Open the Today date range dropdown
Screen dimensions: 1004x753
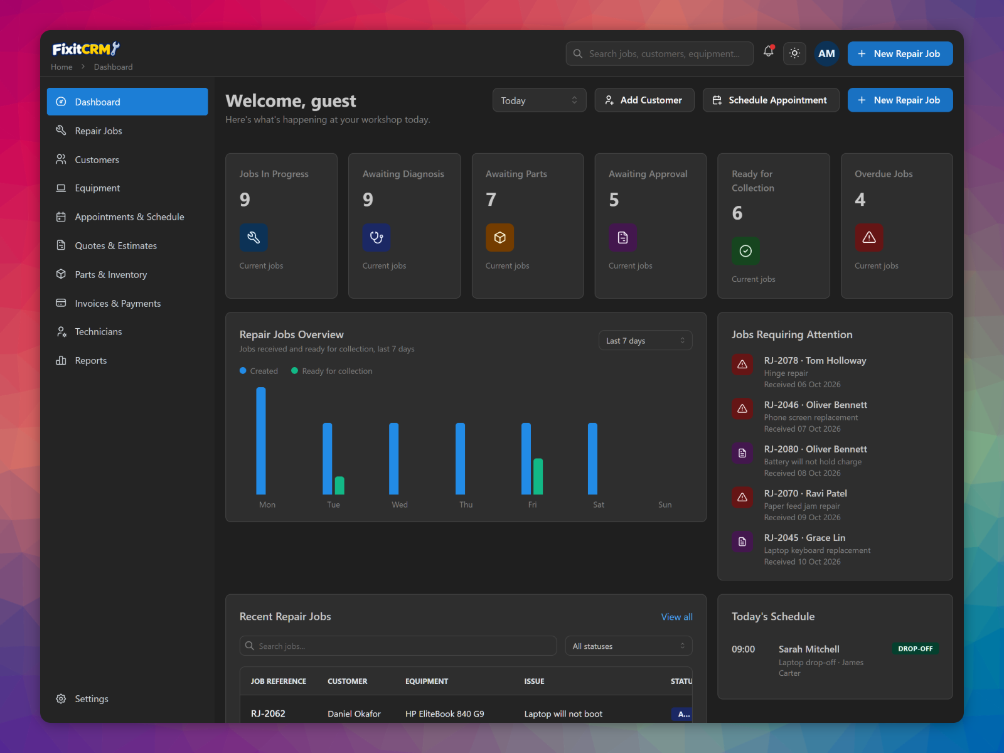click(539, 100)
